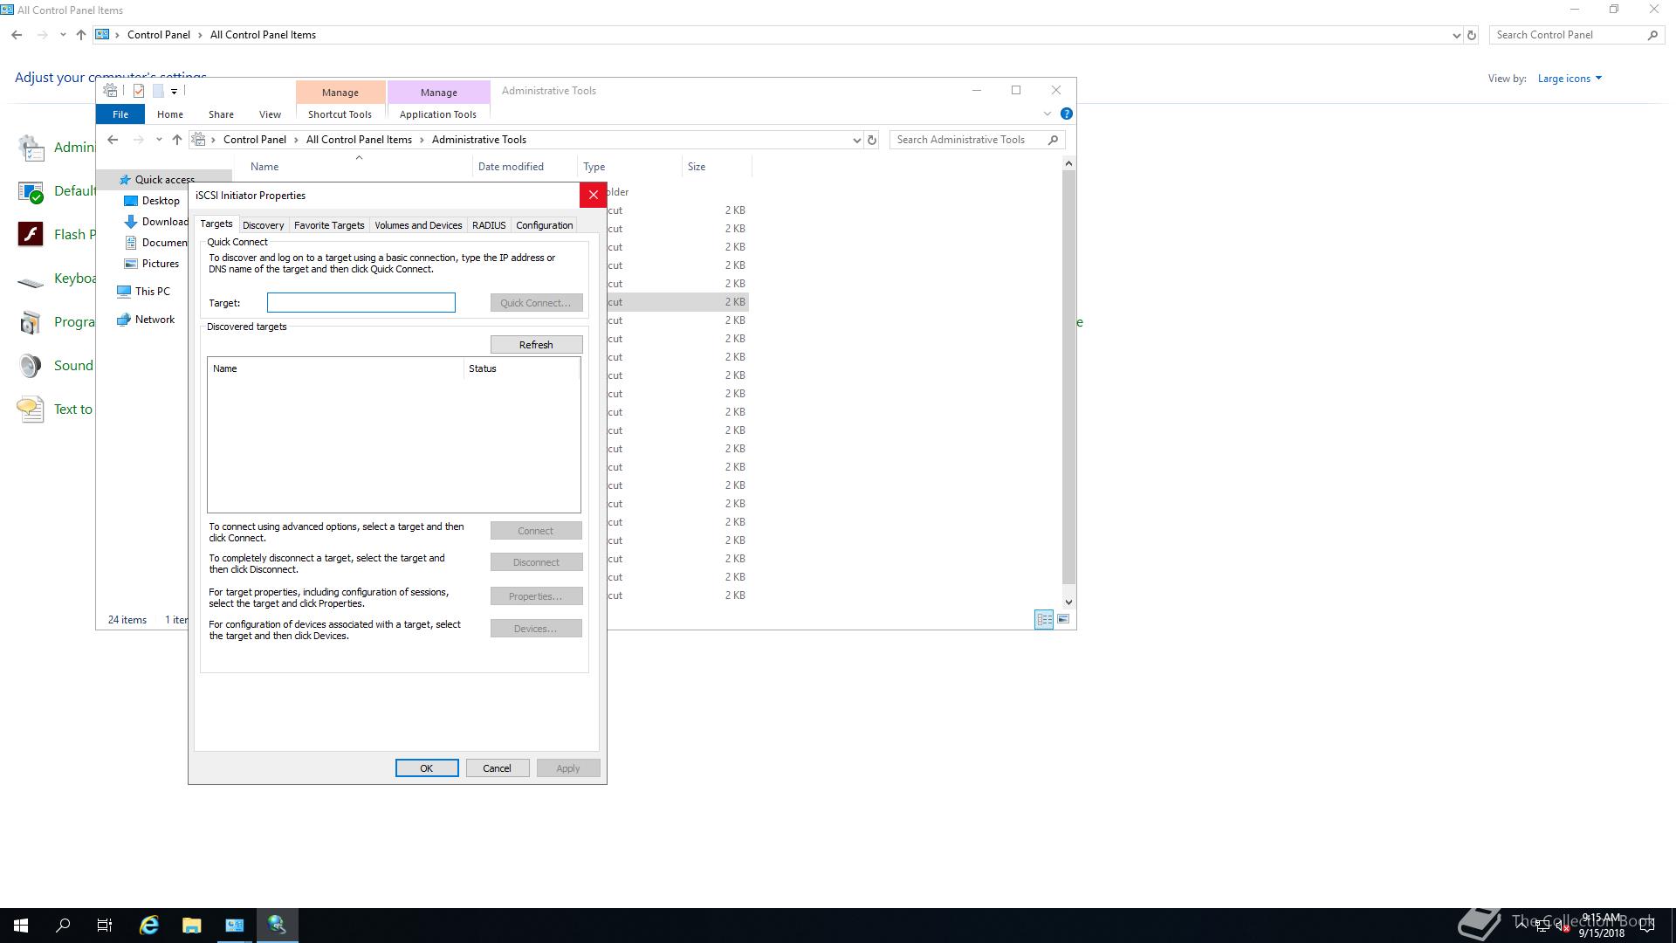The image size is (1676, 943).
Task: Click scroll up arrow in Administrative Tools
Action: (x=1068, y=163)
